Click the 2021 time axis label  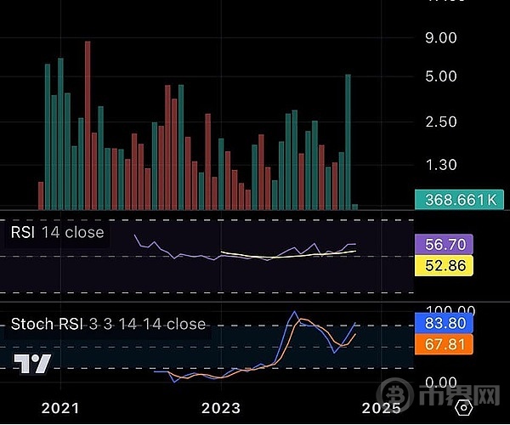pos(60,408)
